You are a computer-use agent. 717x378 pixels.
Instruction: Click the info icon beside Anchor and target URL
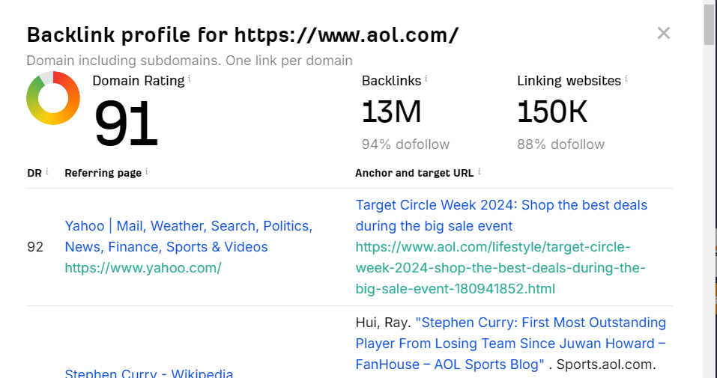click(479, 171)
